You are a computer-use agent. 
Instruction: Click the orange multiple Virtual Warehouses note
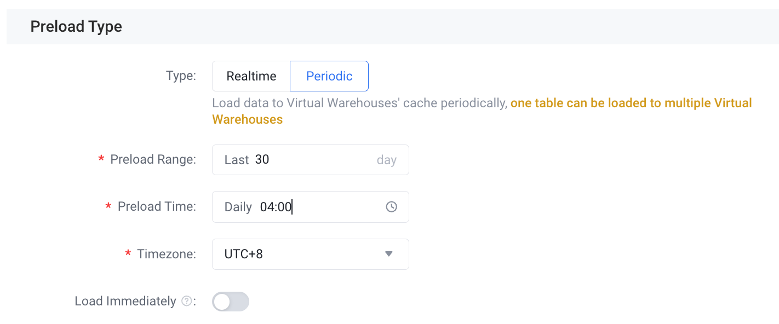pos(482,111)
